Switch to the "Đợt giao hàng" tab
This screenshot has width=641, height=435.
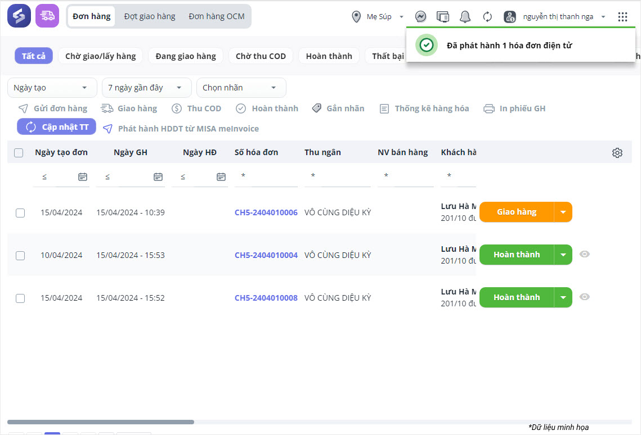pyautogui.click(x=150, y=16)
